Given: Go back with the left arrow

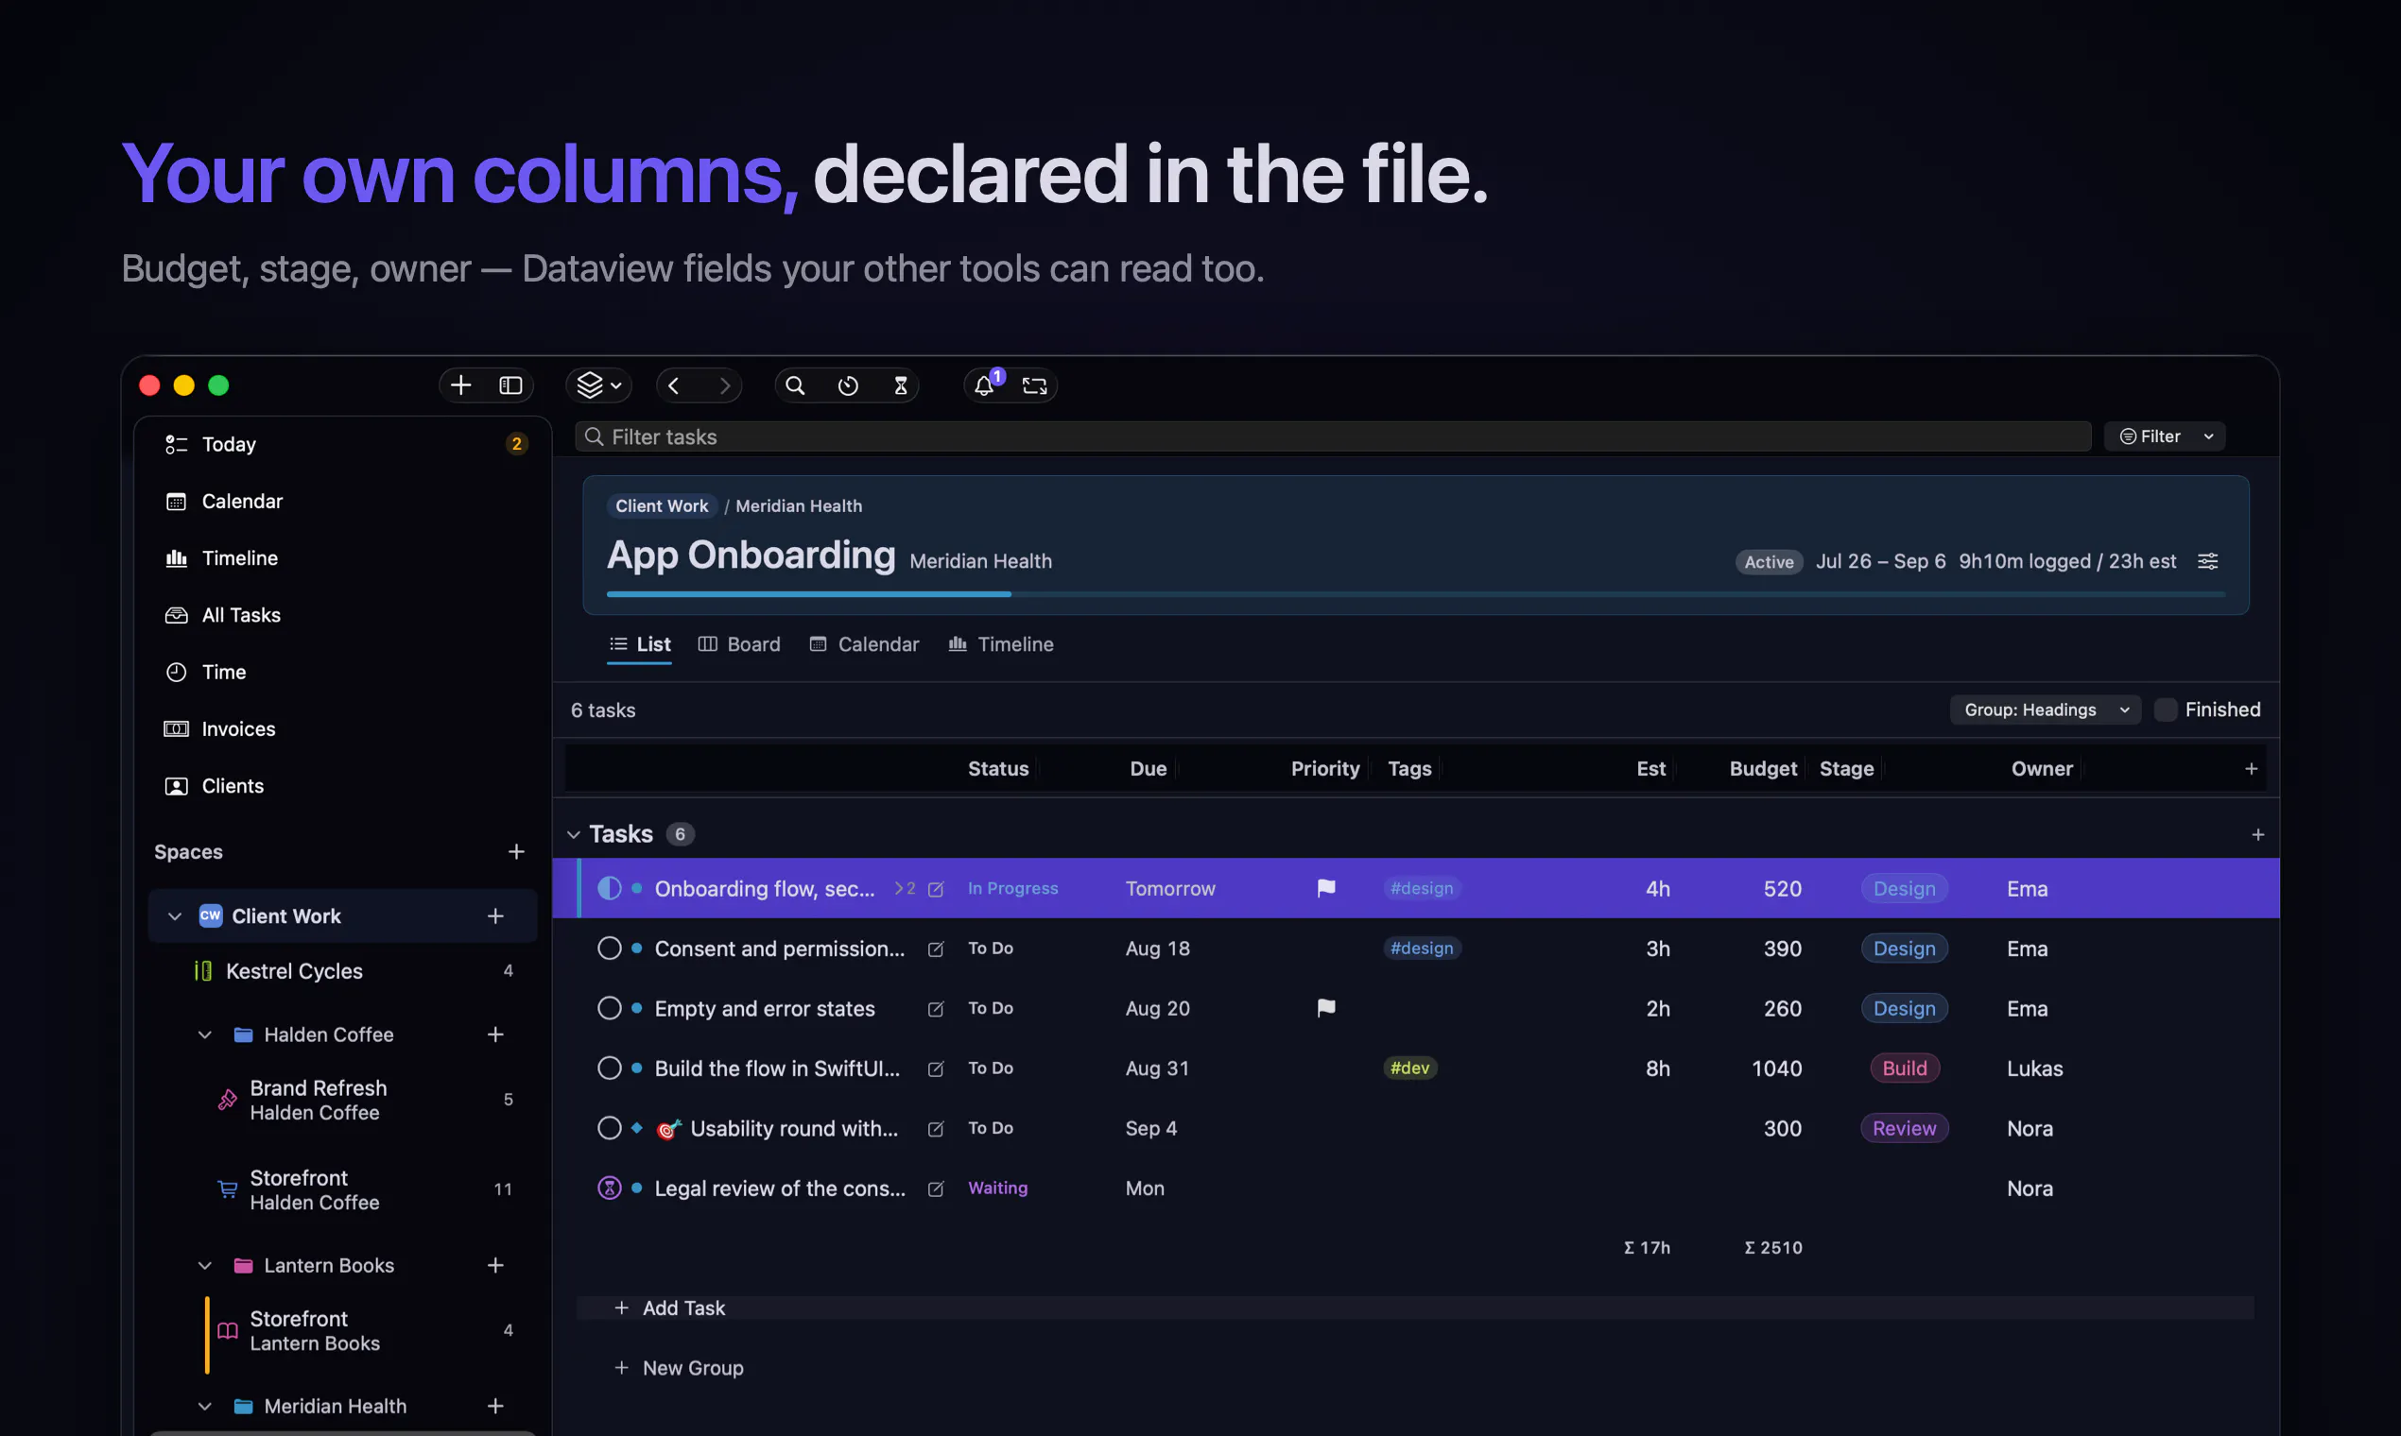Looking at the screenshot, I should pyautogui.click(x=674, y=385).
